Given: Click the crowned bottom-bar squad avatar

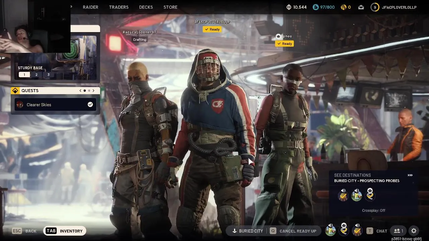Looking at the screenshot, I should (x=344, y=231).
